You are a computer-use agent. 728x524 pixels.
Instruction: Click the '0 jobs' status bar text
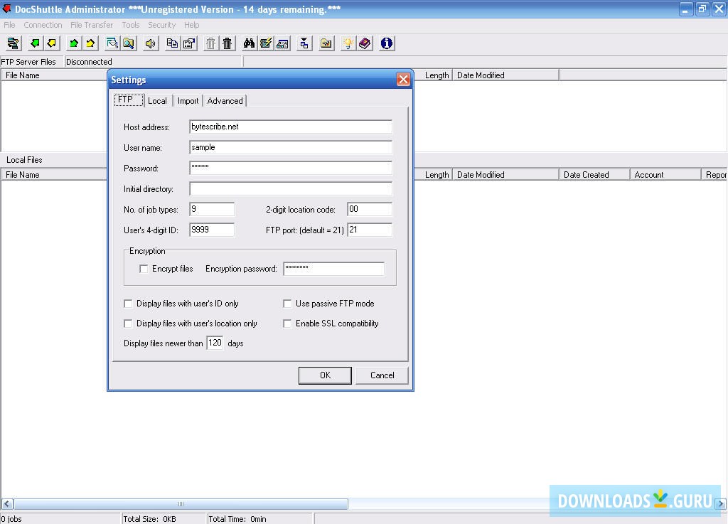click(11, 519)
